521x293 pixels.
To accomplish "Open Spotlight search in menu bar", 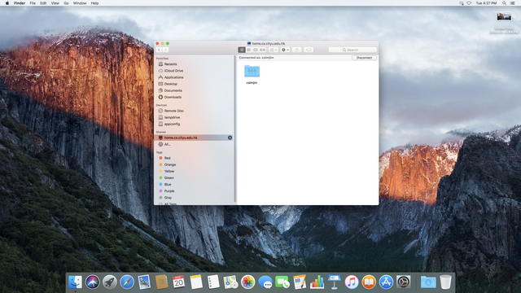I will pos(504,3).
